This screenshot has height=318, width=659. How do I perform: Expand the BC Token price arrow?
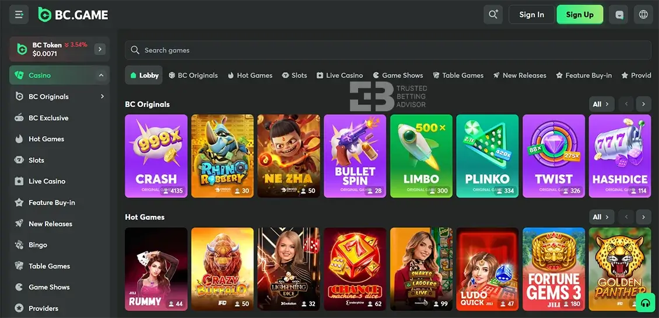pos(100,49)
